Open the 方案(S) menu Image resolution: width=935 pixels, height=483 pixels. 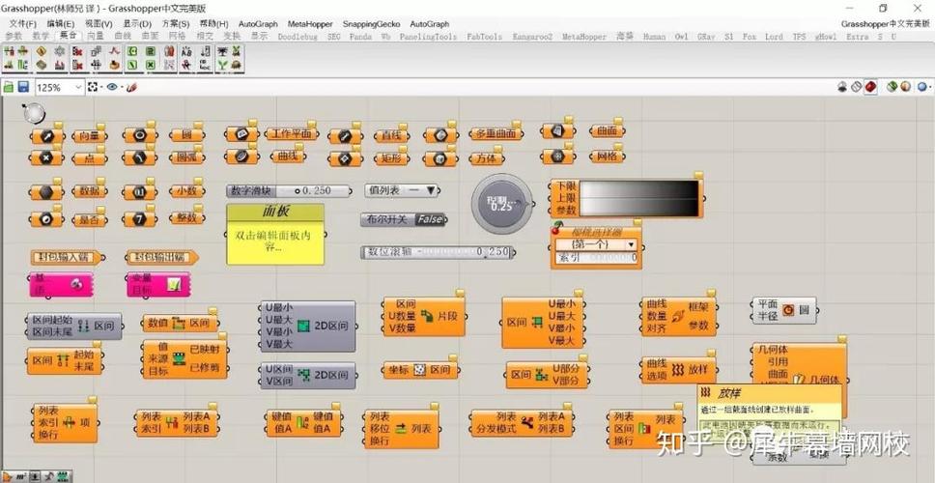176,24
